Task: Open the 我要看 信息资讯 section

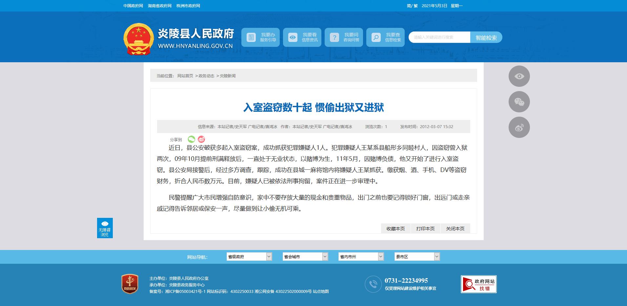Action: click(302, 37)
